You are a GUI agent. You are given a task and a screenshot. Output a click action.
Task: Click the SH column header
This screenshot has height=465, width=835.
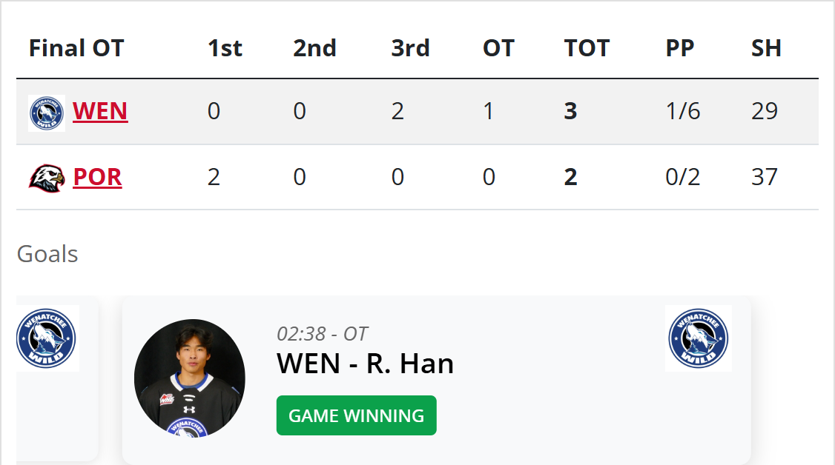766,48
